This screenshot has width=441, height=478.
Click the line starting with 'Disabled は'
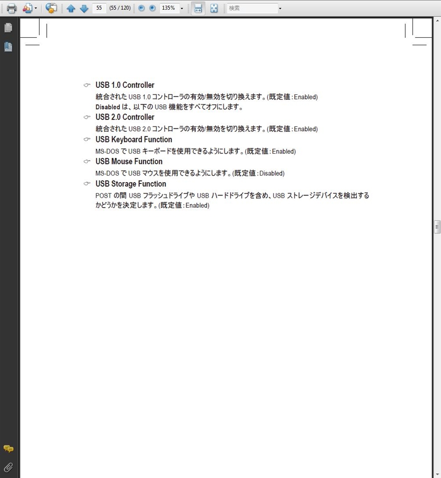(169, 107)
